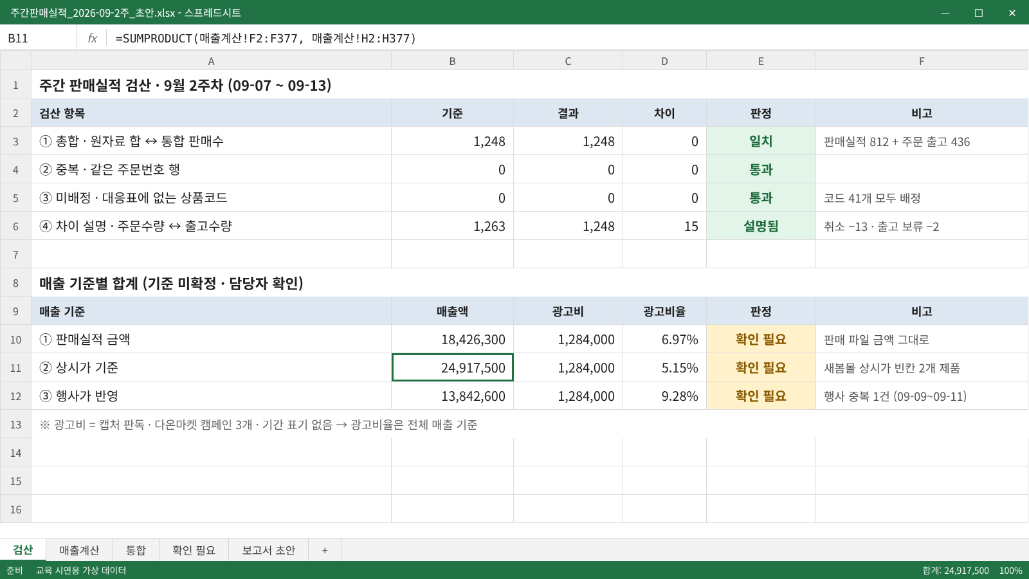Click cell B11 with value 24,917,500
Screen dimensions: 1029x579
[452, 367]
